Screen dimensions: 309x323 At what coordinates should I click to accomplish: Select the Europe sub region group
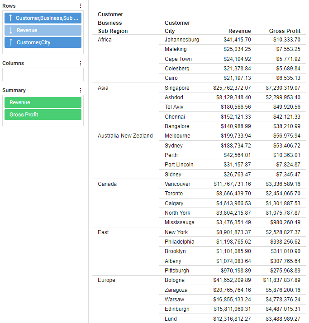[x=106, y=280]
